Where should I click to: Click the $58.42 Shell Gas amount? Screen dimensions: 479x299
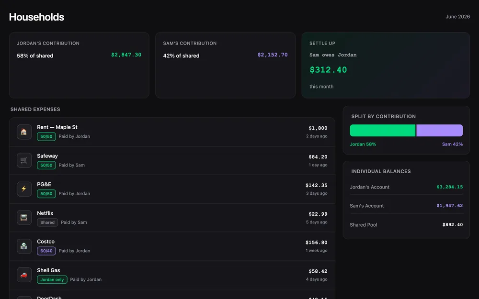coord(318,271)
